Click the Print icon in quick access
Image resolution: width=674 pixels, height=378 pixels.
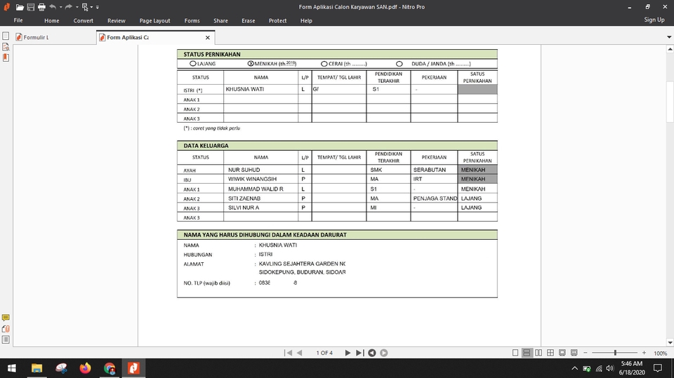(41, 7)
